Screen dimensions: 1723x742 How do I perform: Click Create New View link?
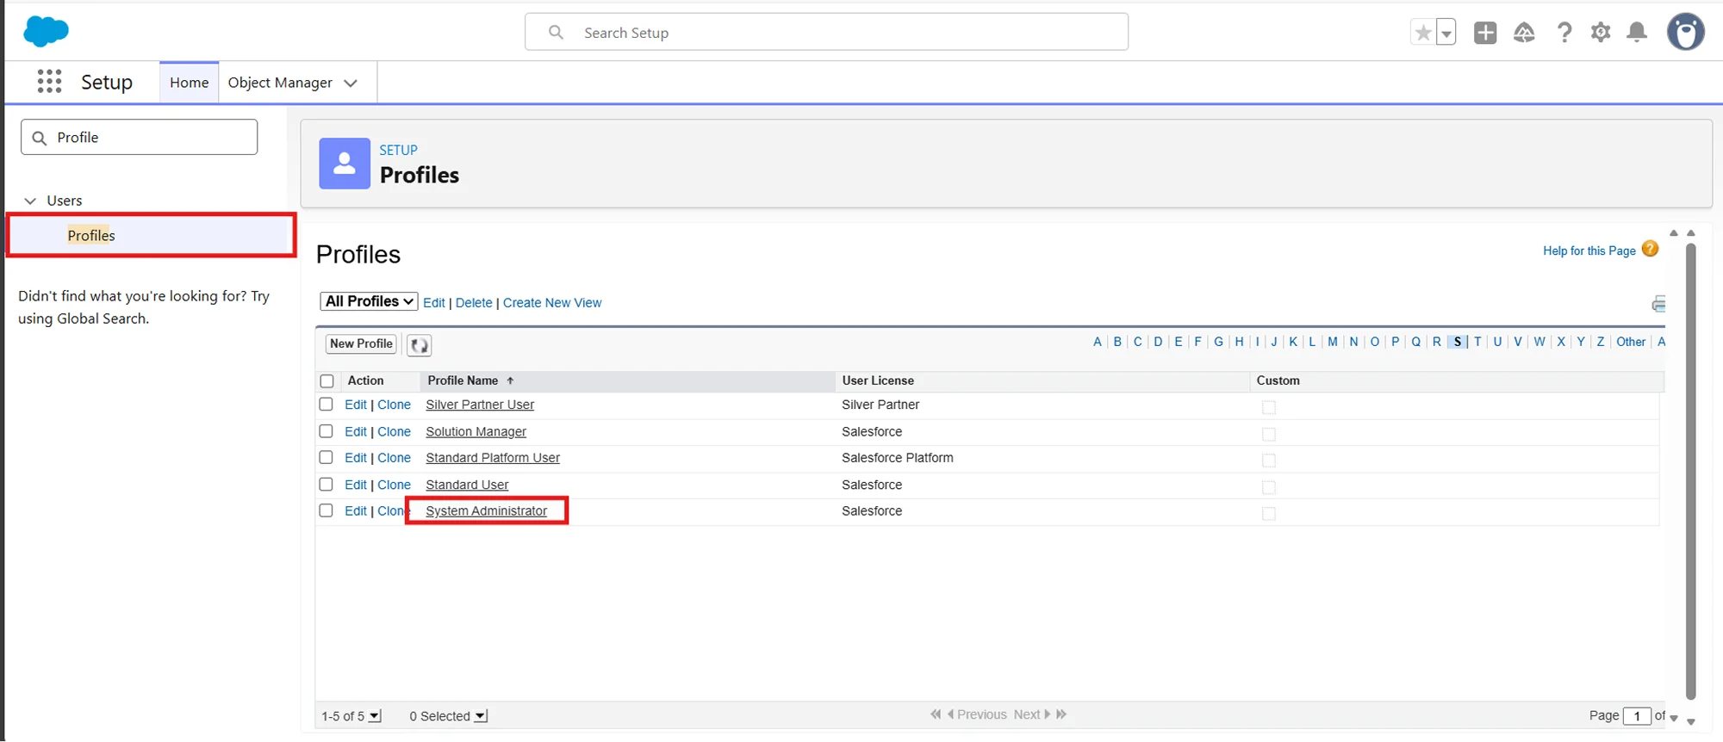coord(552,303)
